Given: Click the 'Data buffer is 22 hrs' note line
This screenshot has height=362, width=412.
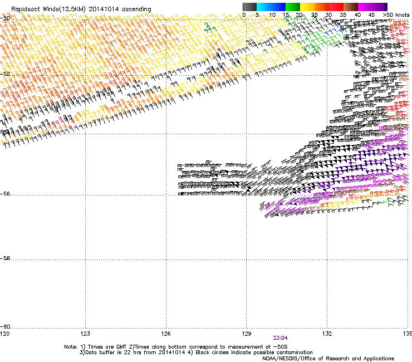Looking at the screenshot, I should (x=196, y=353).
